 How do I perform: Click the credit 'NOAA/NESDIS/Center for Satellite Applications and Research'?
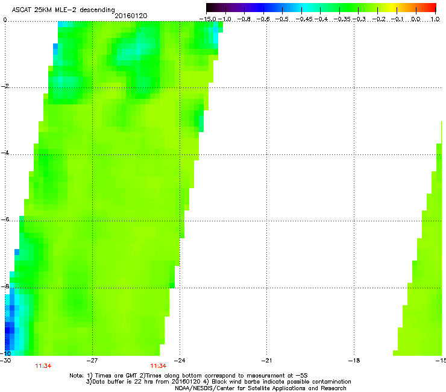tap(260, 388)
